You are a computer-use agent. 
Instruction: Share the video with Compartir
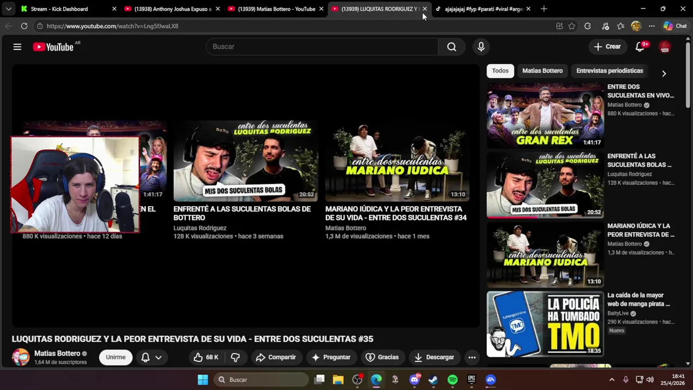coord(276,357)
